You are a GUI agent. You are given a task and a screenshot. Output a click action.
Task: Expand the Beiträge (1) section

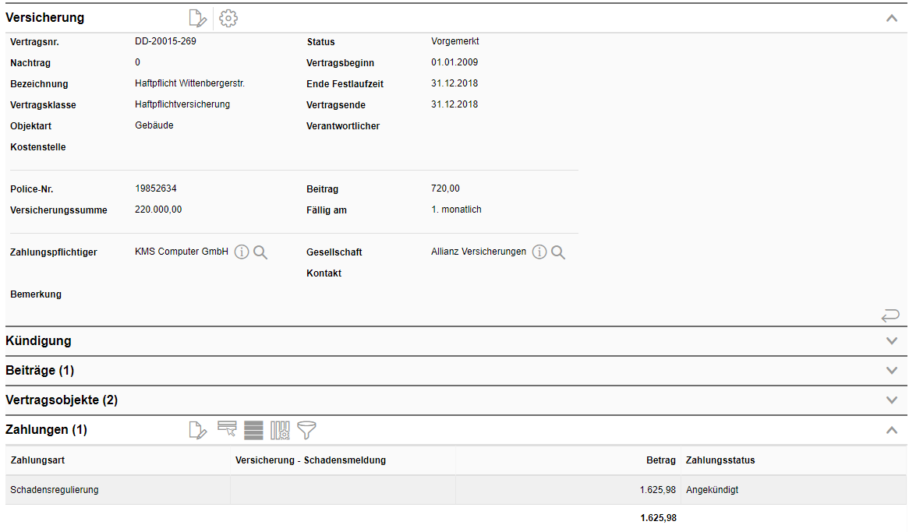(892, 371)
